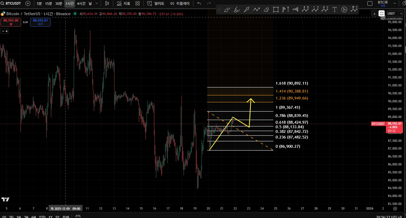The image size is (406, 218).
Task: Select the highlighter tool
Action: pyautogui.click(x=237, y=10)
